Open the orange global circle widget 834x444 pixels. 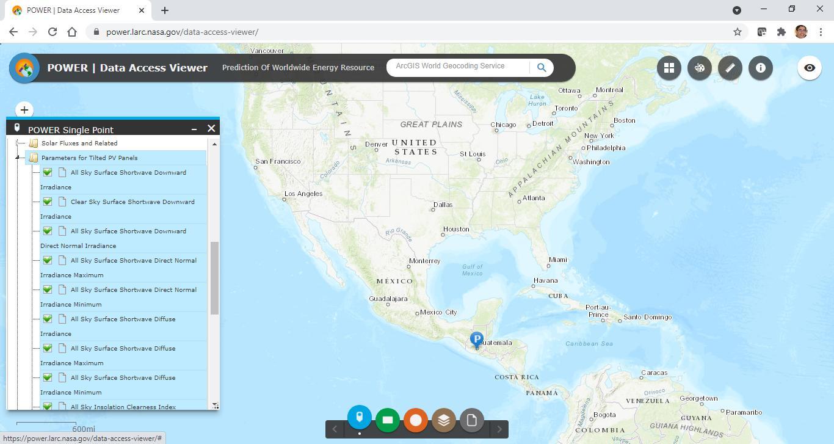pos(416,420)
